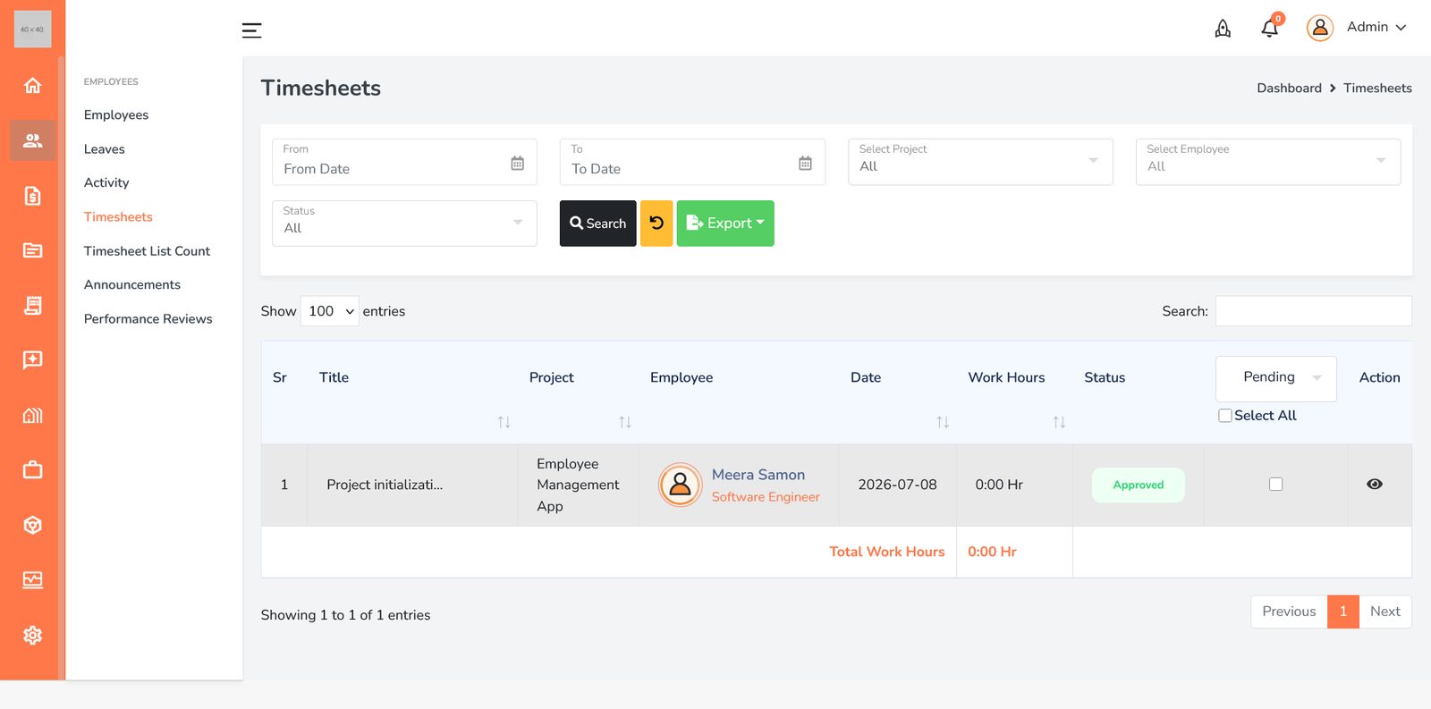Sort by Project column arrows
Image resolution: width=1431 pixels, height=709 pixels.
625,422
